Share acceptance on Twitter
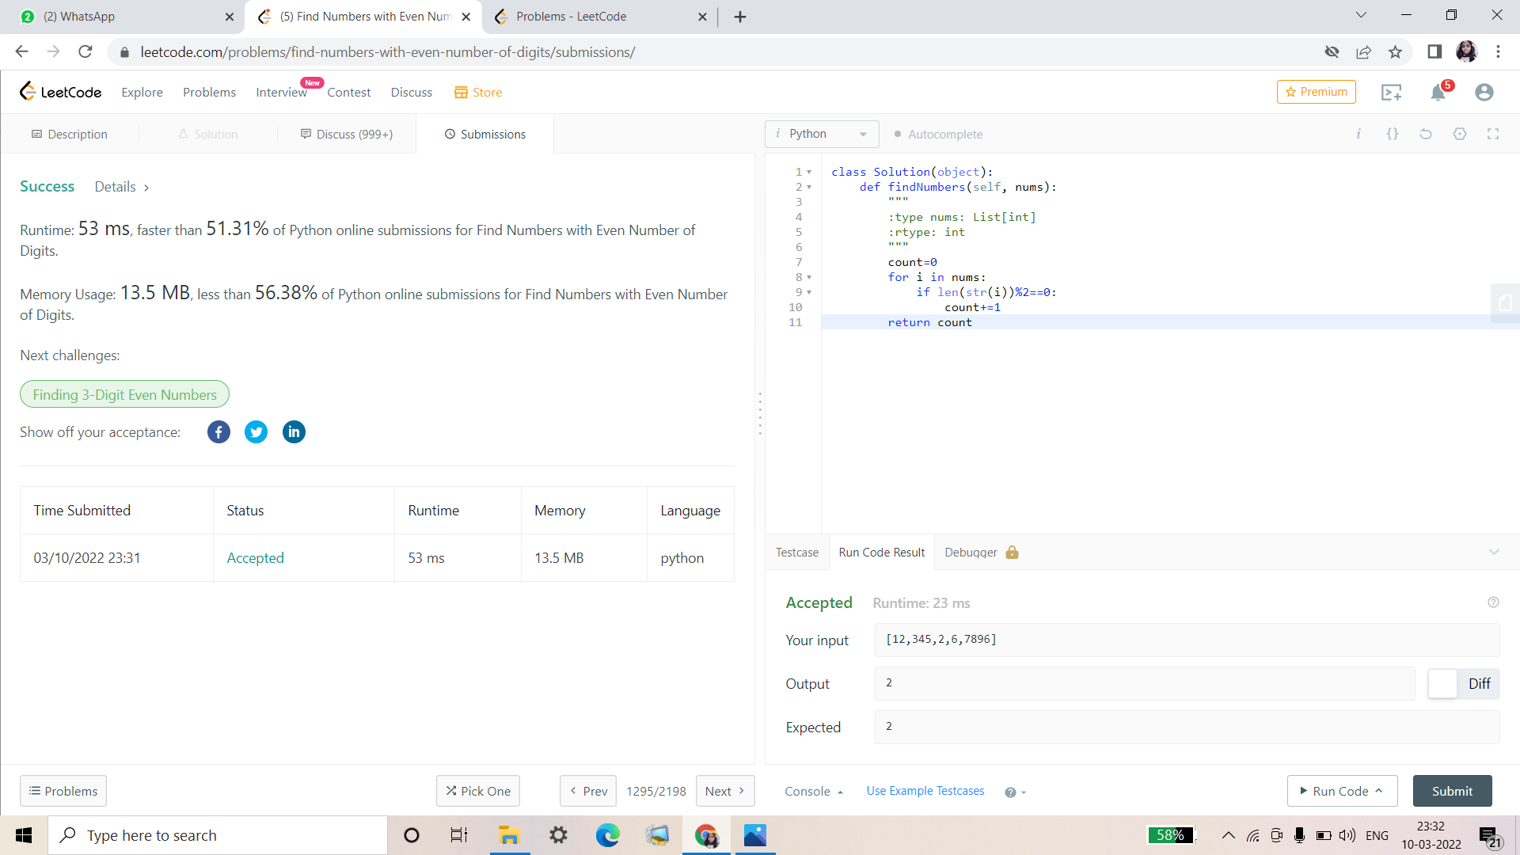 (256, 431)
